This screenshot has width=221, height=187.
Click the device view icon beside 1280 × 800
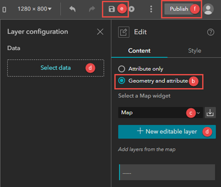point(4,9)
